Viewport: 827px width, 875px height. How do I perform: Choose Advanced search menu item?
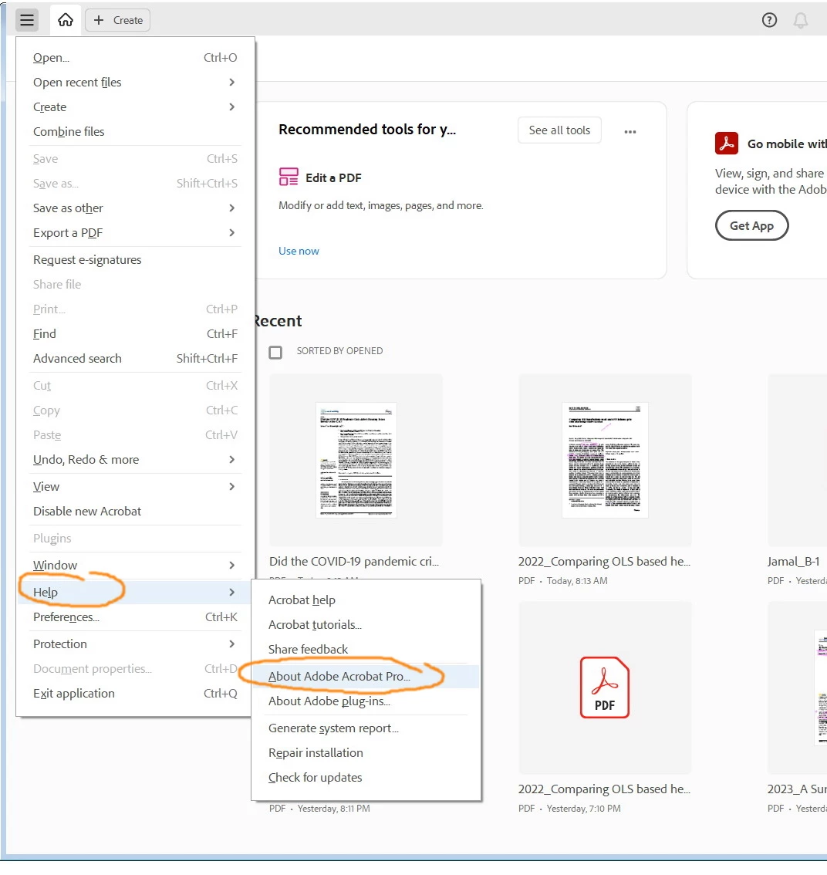coord(135,358)
